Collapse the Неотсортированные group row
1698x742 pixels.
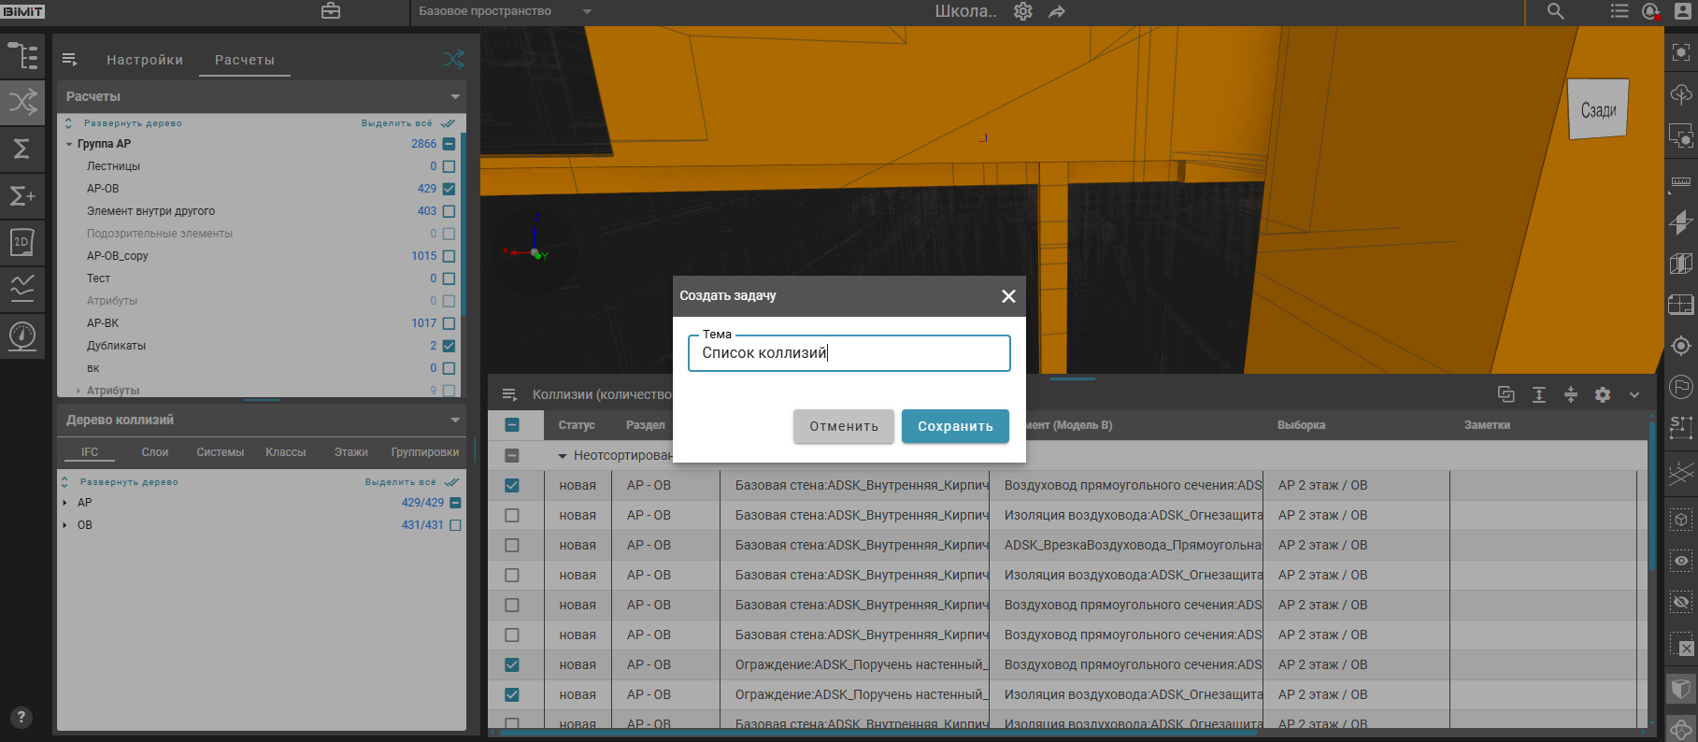pos(563,456)
